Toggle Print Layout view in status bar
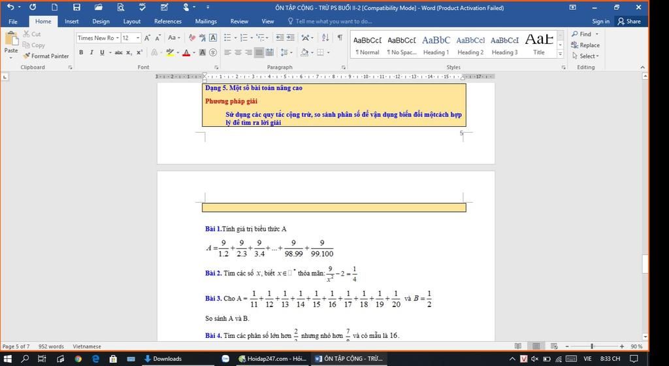669x366 pixels. coord(536,346)
